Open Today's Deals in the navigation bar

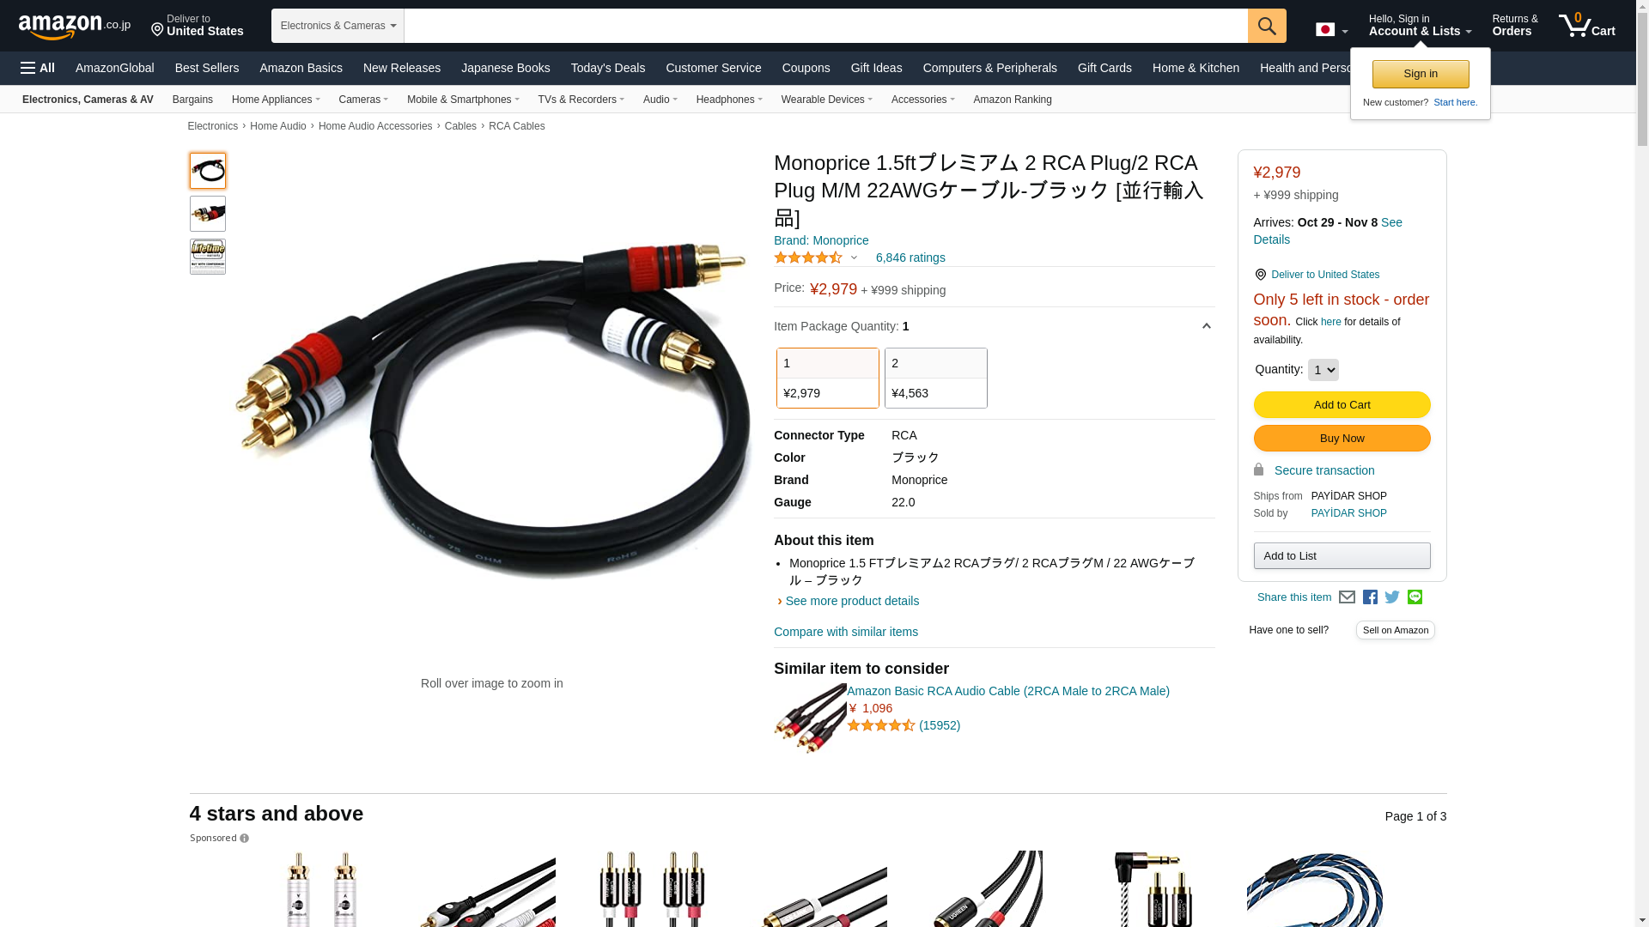(607, 68)
